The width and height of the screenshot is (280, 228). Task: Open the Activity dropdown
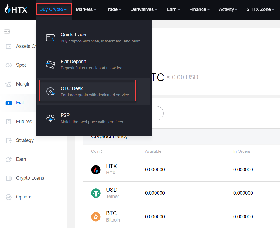click(228, 9)
